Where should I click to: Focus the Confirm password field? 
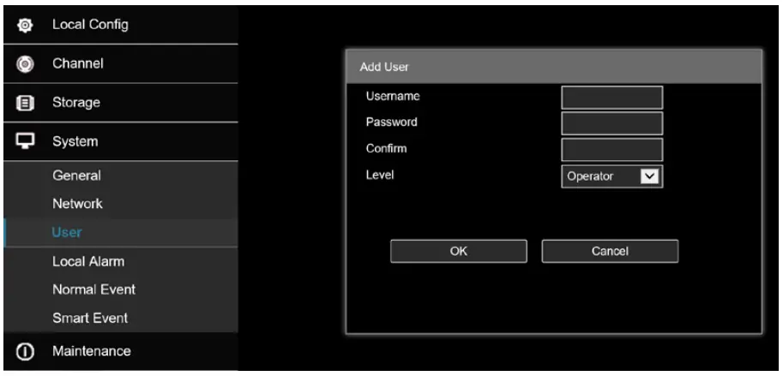[x=612, y=150]
